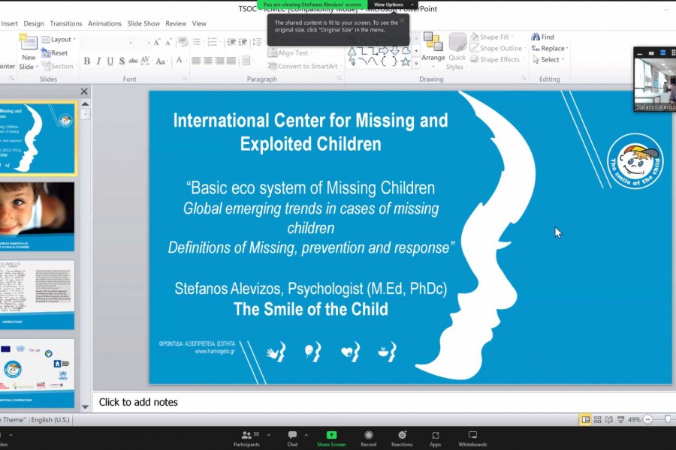Open the Layout dropdown
This screenshot has height=450, width=676.
tap(59, 40)
